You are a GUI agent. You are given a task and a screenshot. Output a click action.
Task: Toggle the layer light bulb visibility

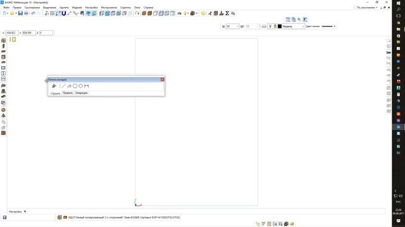click(x=270, y=26)
